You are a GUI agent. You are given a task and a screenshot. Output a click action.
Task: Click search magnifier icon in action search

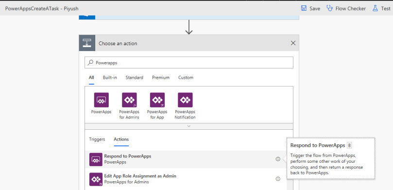point(90,63)
